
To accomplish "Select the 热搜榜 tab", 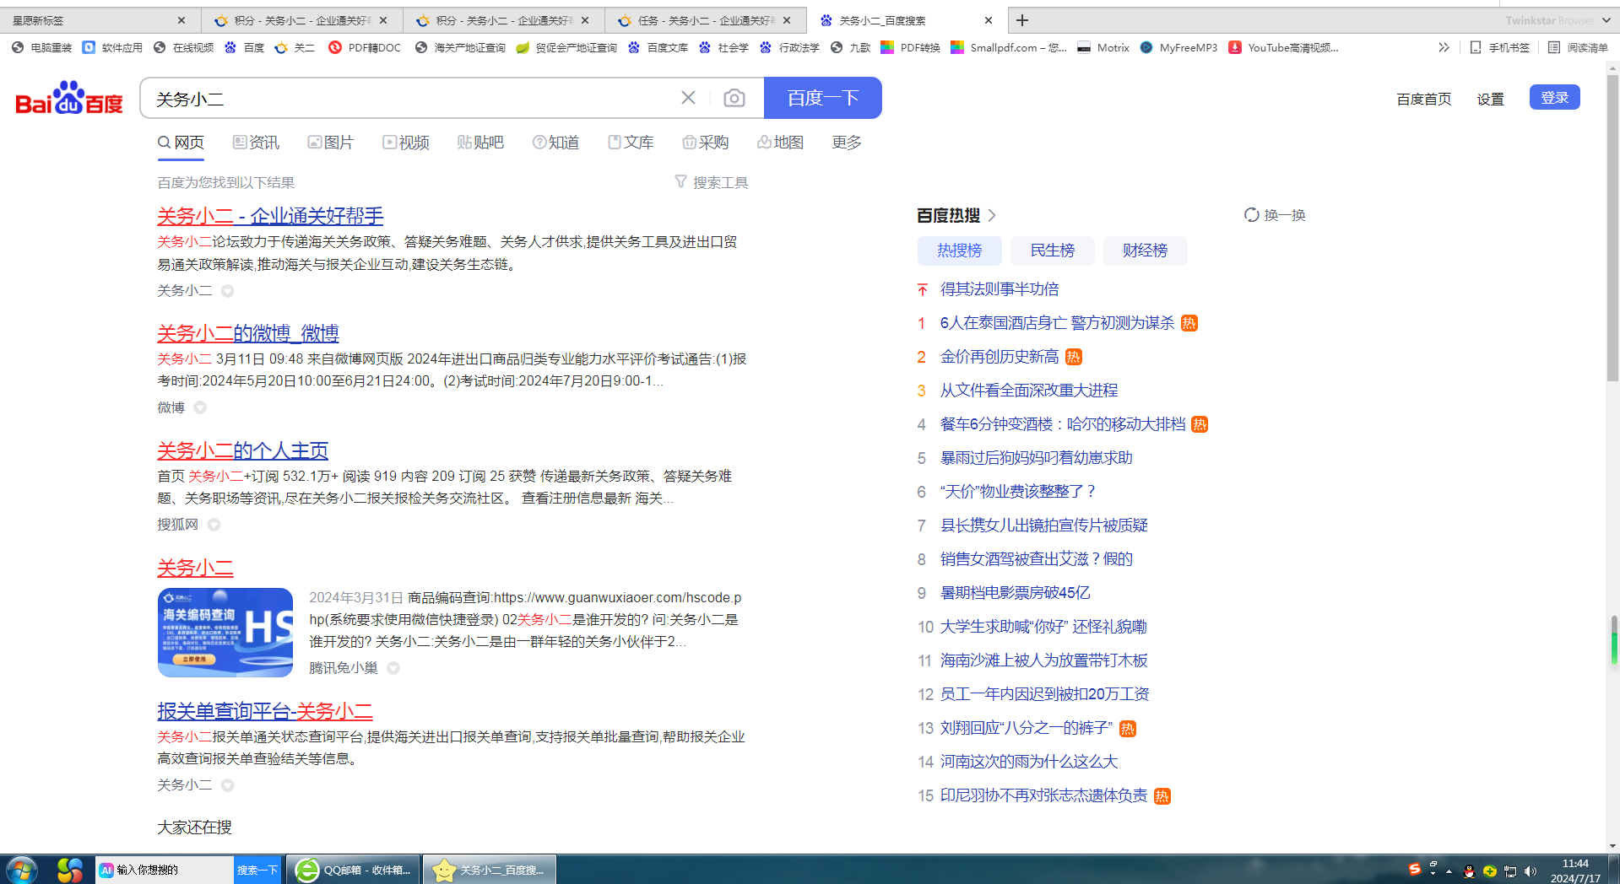I will pyautogui.click(x=960, y=251).
